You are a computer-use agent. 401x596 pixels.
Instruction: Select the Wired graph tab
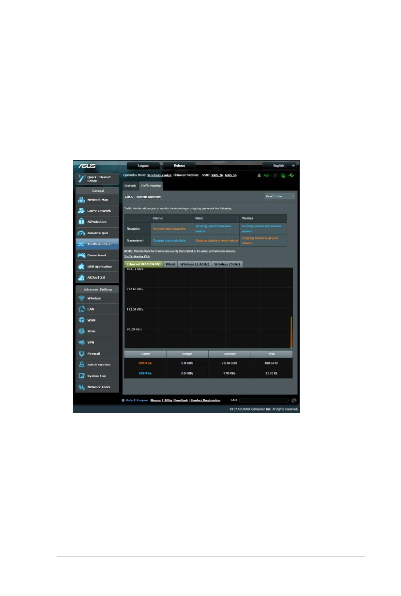coord(170,264)
